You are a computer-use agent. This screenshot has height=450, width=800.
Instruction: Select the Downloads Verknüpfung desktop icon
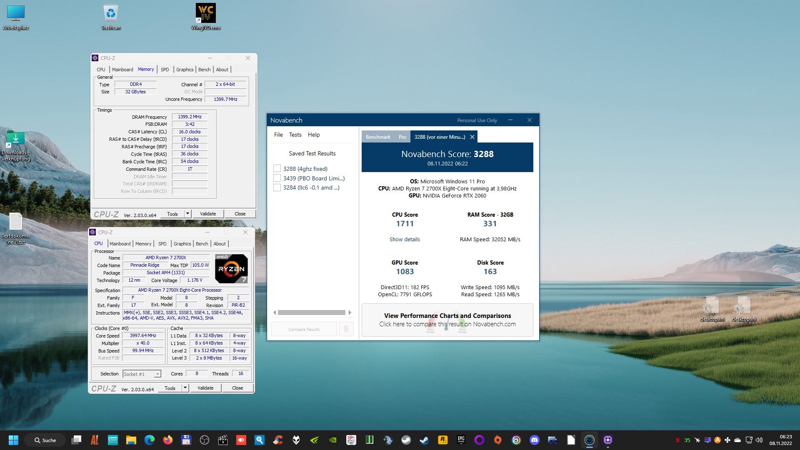pyautogui.click(x=16, y=146)
